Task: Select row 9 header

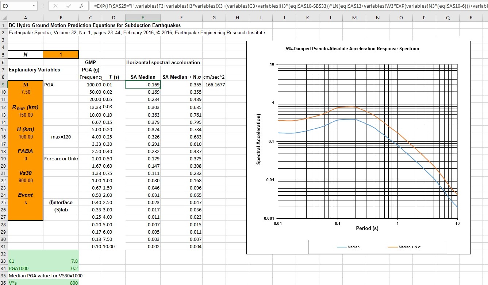Action: tap(3, 85)
